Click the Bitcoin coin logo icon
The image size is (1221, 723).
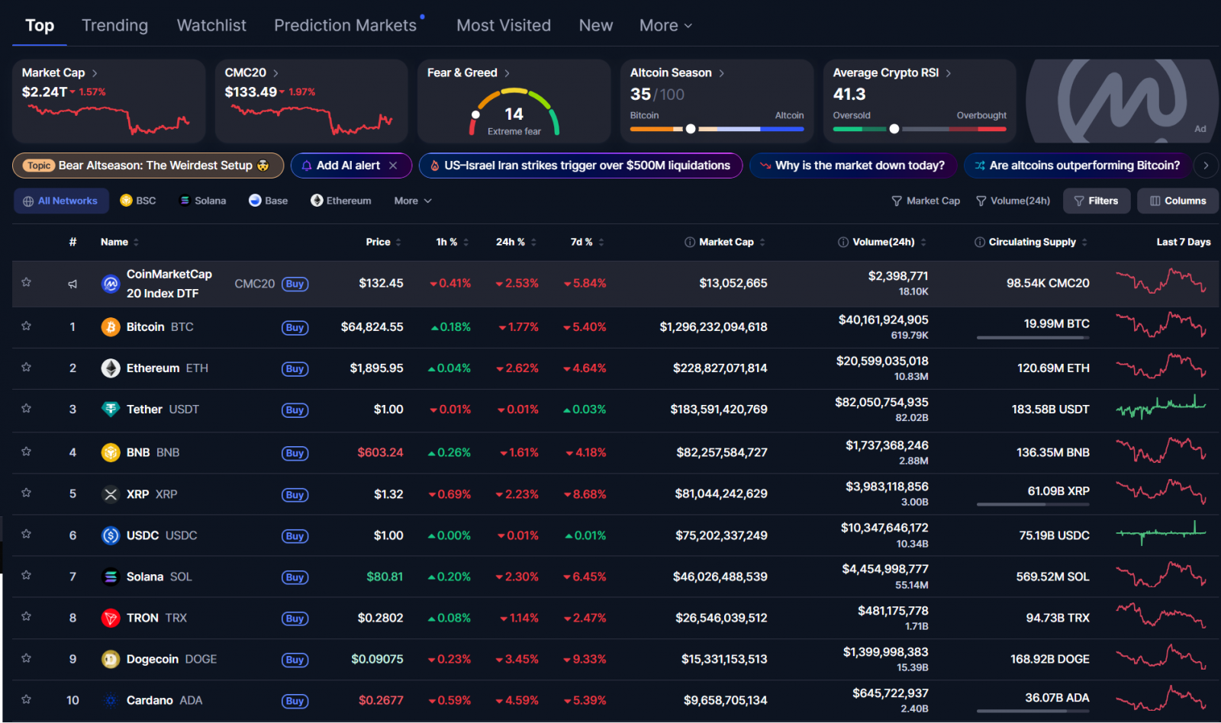point(111,327)
